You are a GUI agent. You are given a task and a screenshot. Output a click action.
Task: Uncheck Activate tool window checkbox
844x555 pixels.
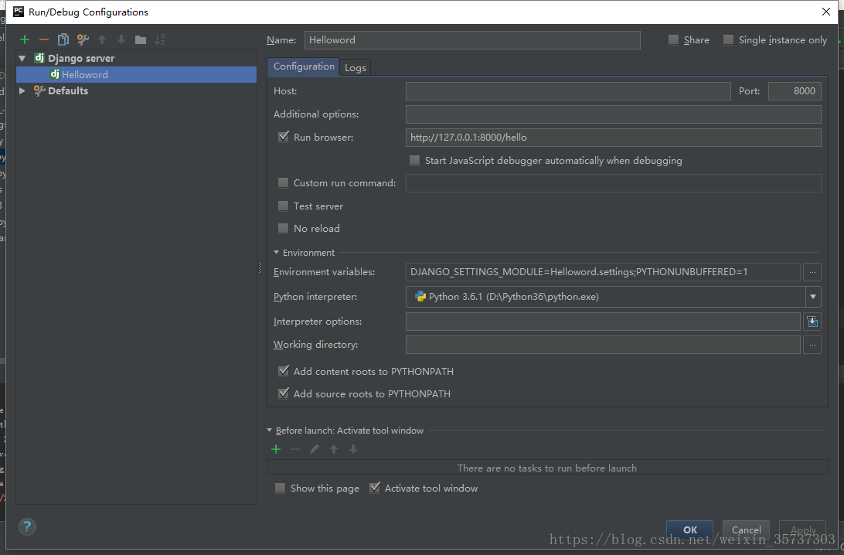pos(375,488)
